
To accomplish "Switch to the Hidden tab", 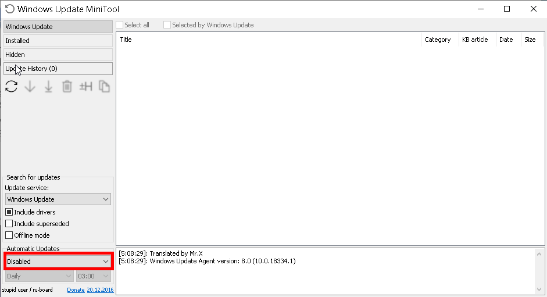I will (58, 55).
